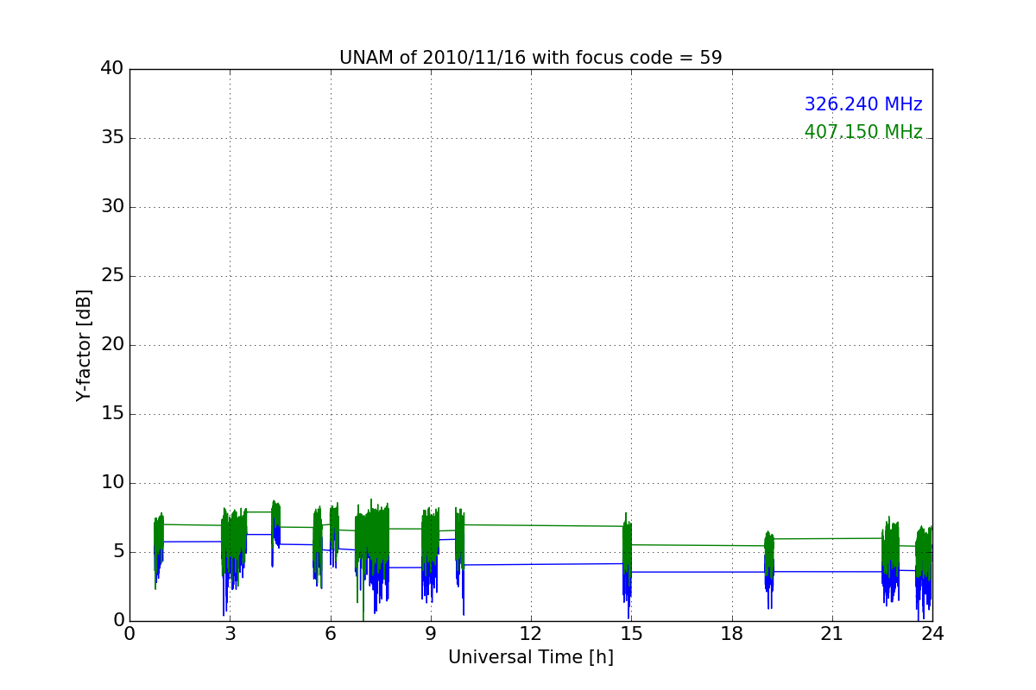Click the Y-factor [dB] axis label
Image resolution: width=1036 pixels, height=690 pixels.
pyautogui.click(x=84, y=345)
